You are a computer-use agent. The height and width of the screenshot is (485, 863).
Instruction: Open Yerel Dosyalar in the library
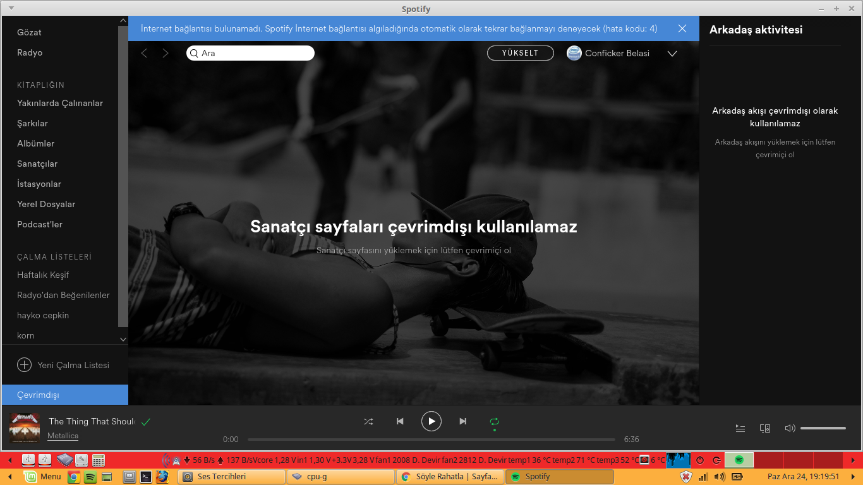(46, 204)
